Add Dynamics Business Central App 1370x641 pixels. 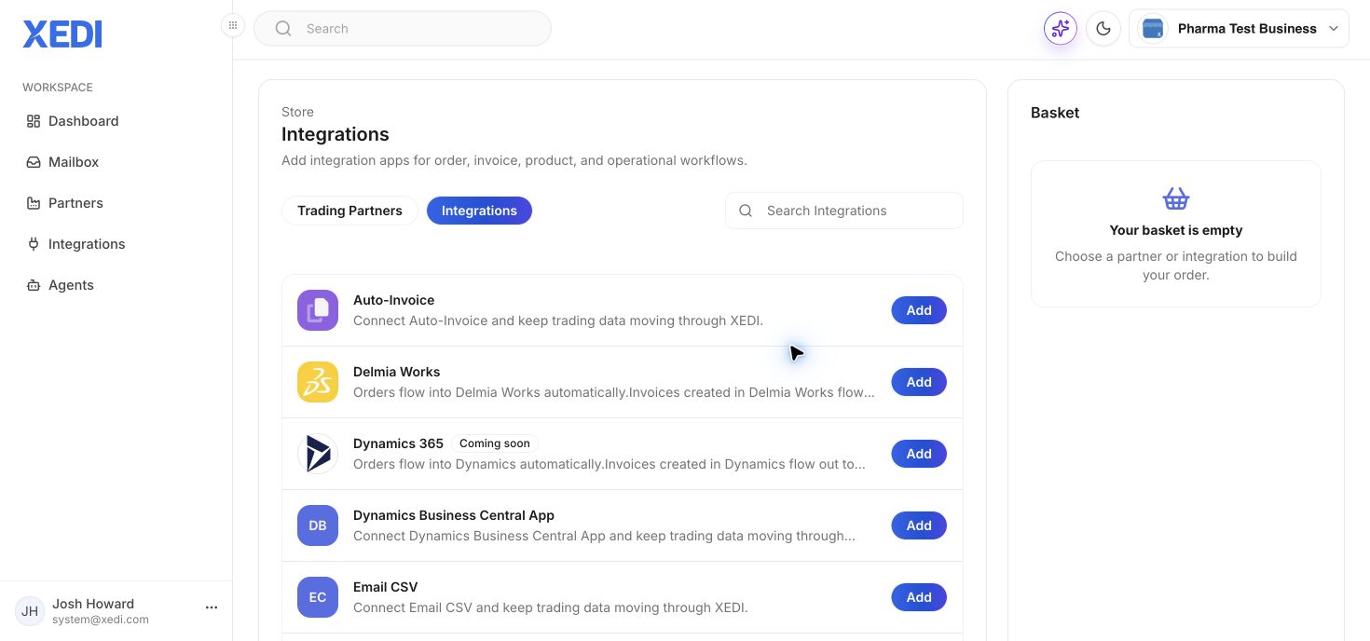click(919, 525)
